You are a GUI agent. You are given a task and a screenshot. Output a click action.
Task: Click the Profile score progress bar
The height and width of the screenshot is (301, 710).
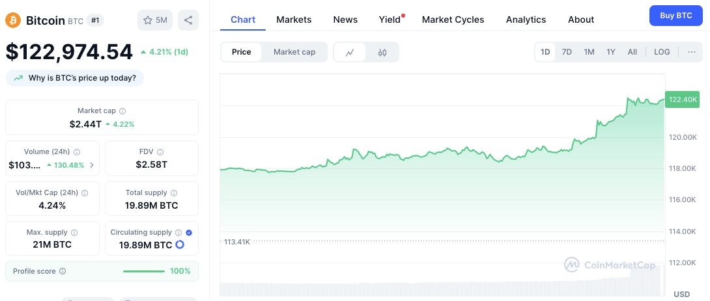pos(144,271)
